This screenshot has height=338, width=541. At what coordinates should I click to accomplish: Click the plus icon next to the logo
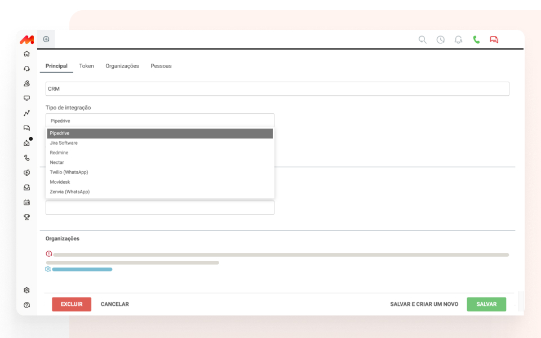coord(46,39)
